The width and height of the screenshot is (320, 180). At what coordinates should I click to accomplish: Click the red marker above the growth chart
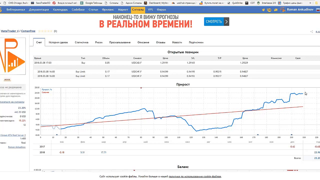[x=141, y=88]
